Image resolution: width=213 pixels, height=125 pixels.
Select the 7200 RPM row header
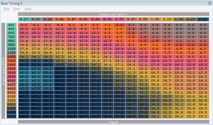pos(11,116)
